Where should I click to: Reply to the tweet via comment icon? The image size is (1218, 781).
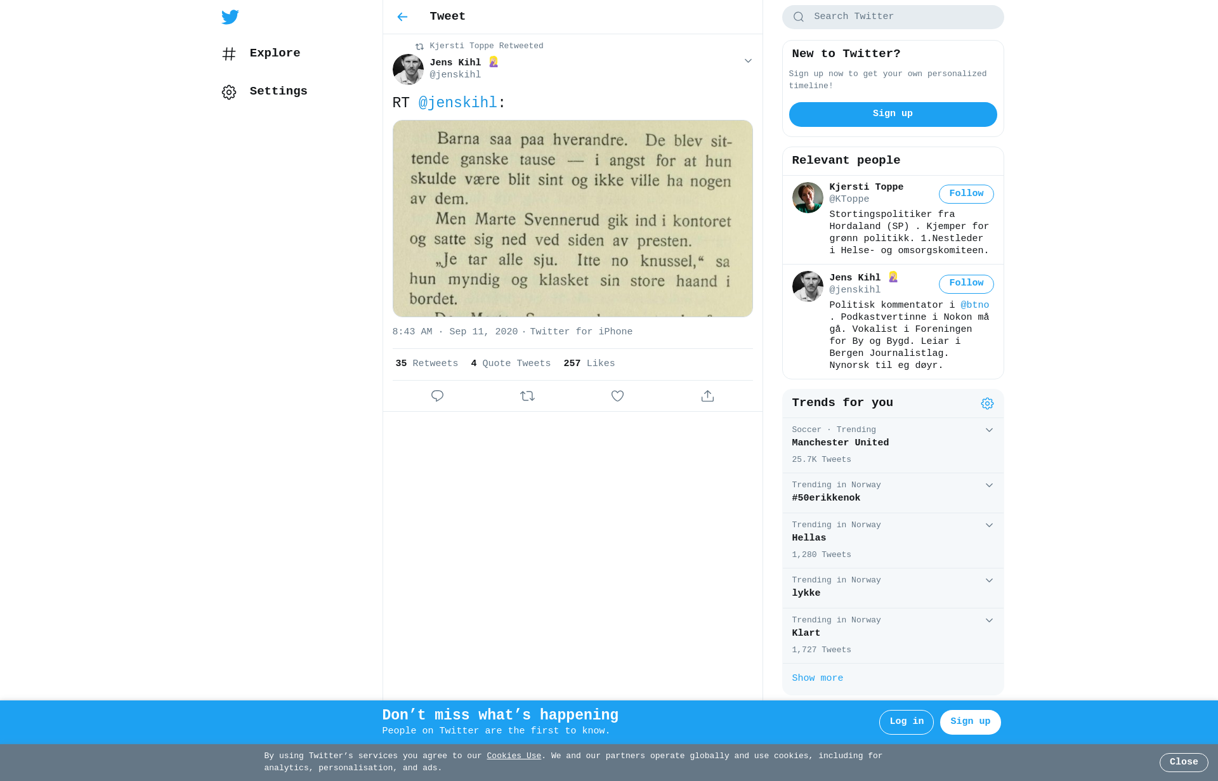437,396
